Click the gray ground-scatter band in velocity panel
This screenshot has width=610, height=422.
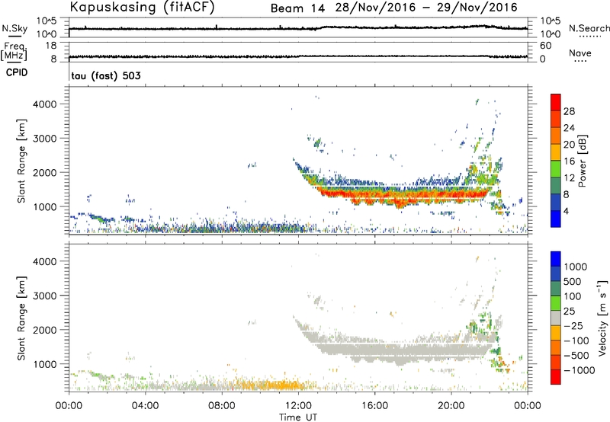click(401, 349)
